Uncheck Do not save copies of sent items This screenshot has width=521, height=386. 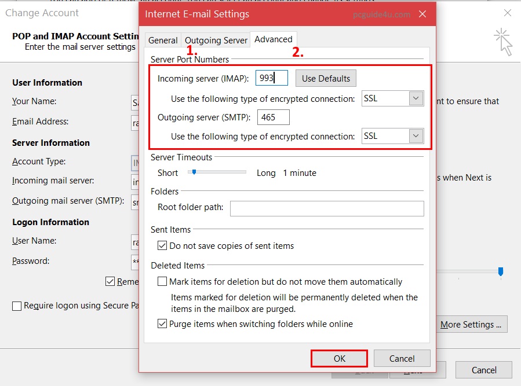[x=162, y=246]
